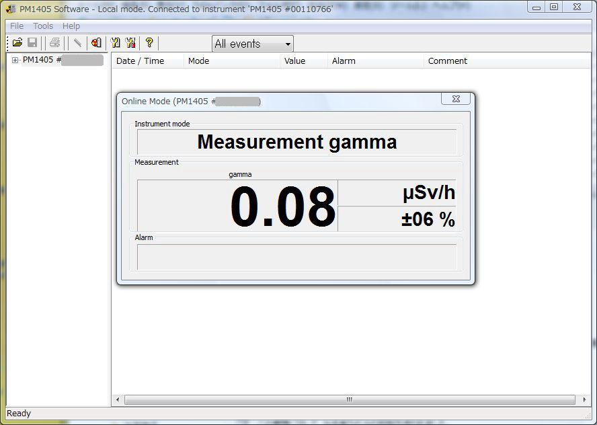The width and height of the screenshot is (597, 425).
Task: Open file with the folder icon
Action: 17,42
